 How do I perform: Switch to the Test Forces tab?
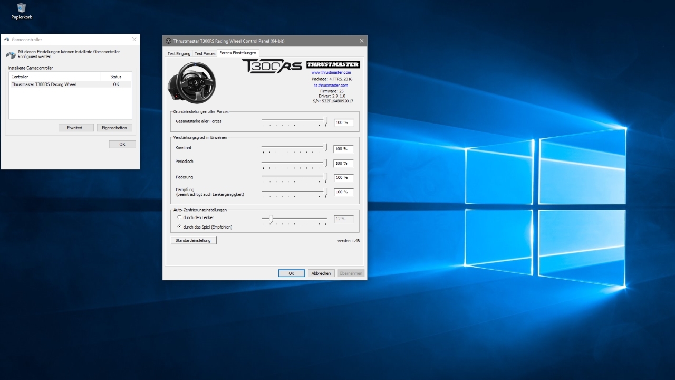tap(205, 53)
